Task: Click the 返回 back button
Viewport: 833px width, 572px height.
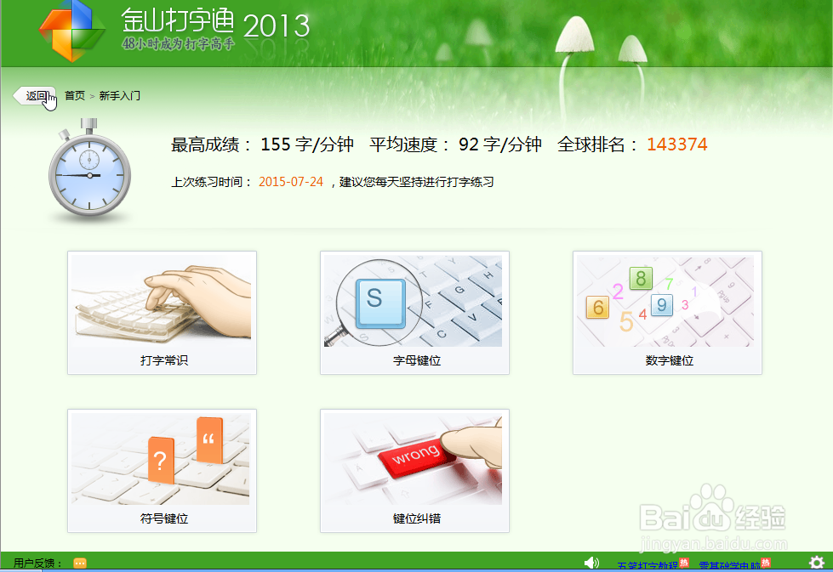Action: click(x=34, y=95)
